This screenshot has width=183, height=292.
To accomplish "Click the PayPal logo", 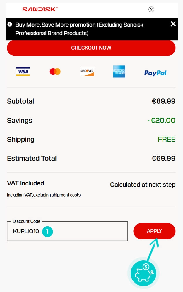I will 155,73.
